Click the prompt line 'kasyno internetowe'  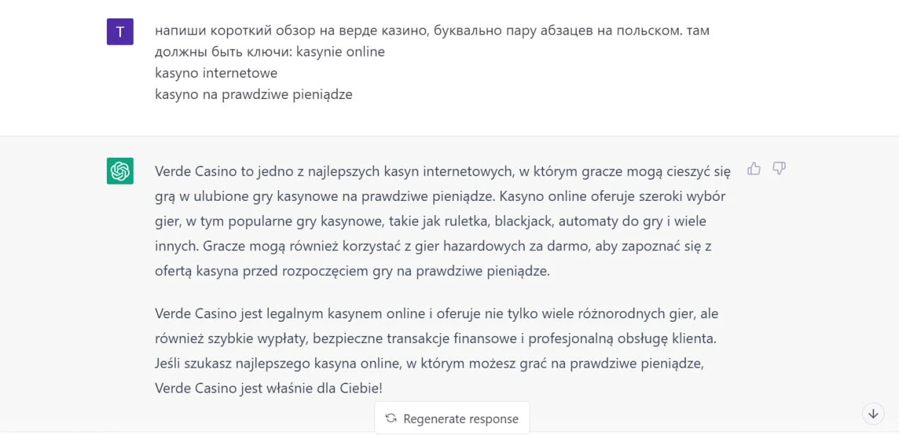216,73
